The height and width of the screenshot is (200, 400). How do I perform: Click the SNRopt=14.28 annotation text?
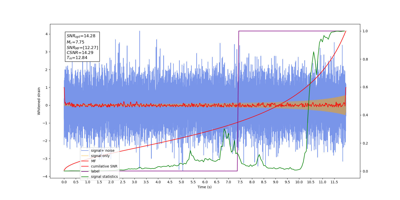81,36
